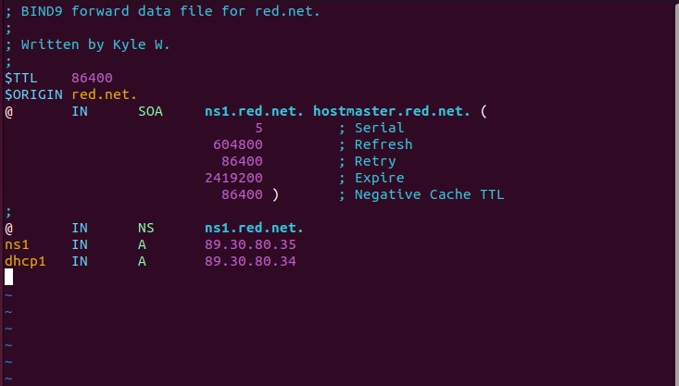Click hostmaster.red.net. in SOA line
This screenshot has height=386, width=679.
tap(392, 111)
